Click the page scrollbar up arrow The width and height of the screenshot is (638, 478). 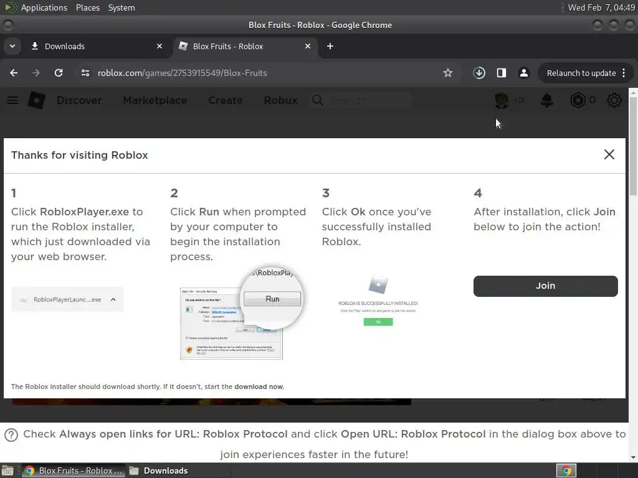point(633,93)
